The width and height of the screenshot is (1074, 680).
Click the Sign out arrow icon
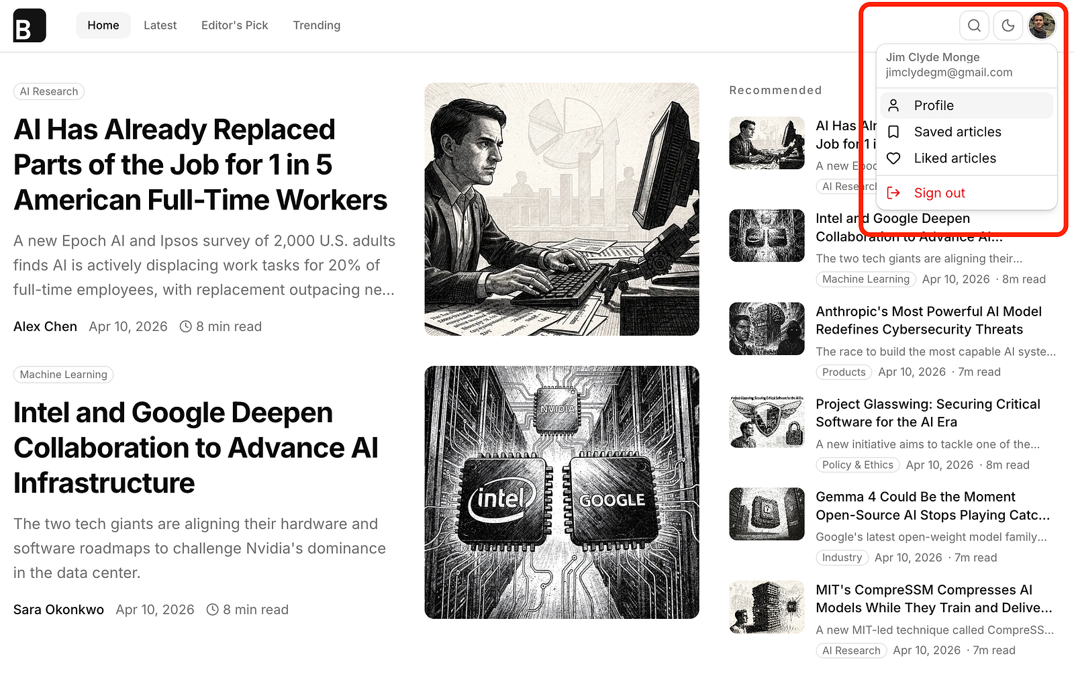tap(893, 193)
